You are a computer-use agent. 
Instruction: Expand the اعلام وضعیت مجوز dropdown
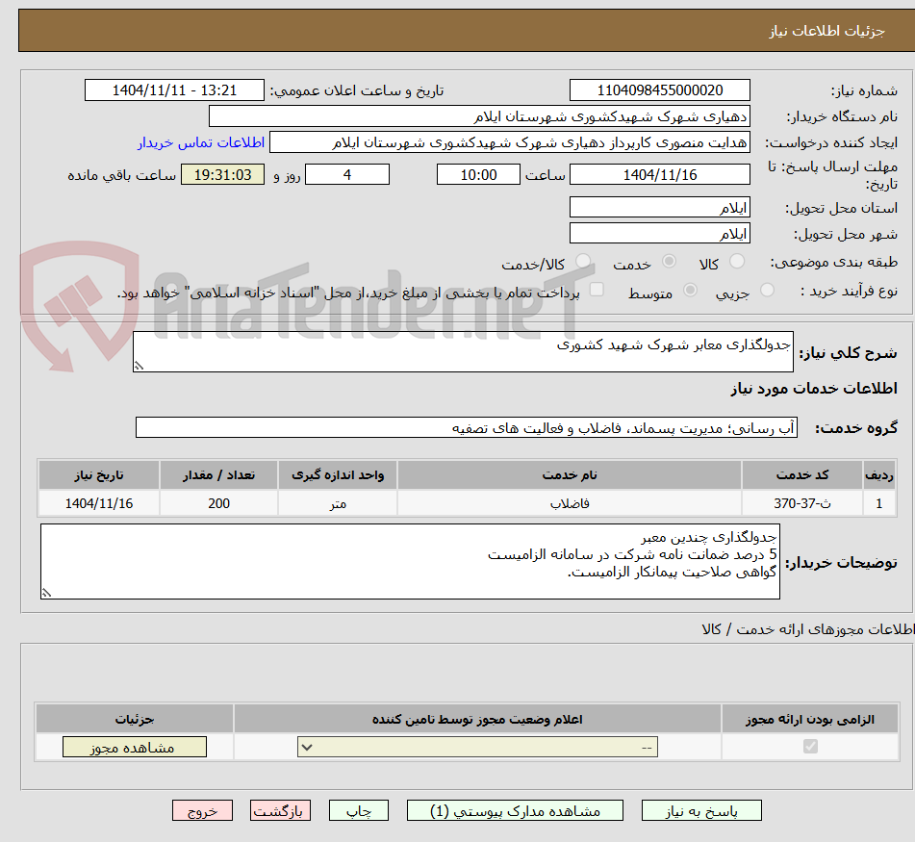[x=477, y=747]
